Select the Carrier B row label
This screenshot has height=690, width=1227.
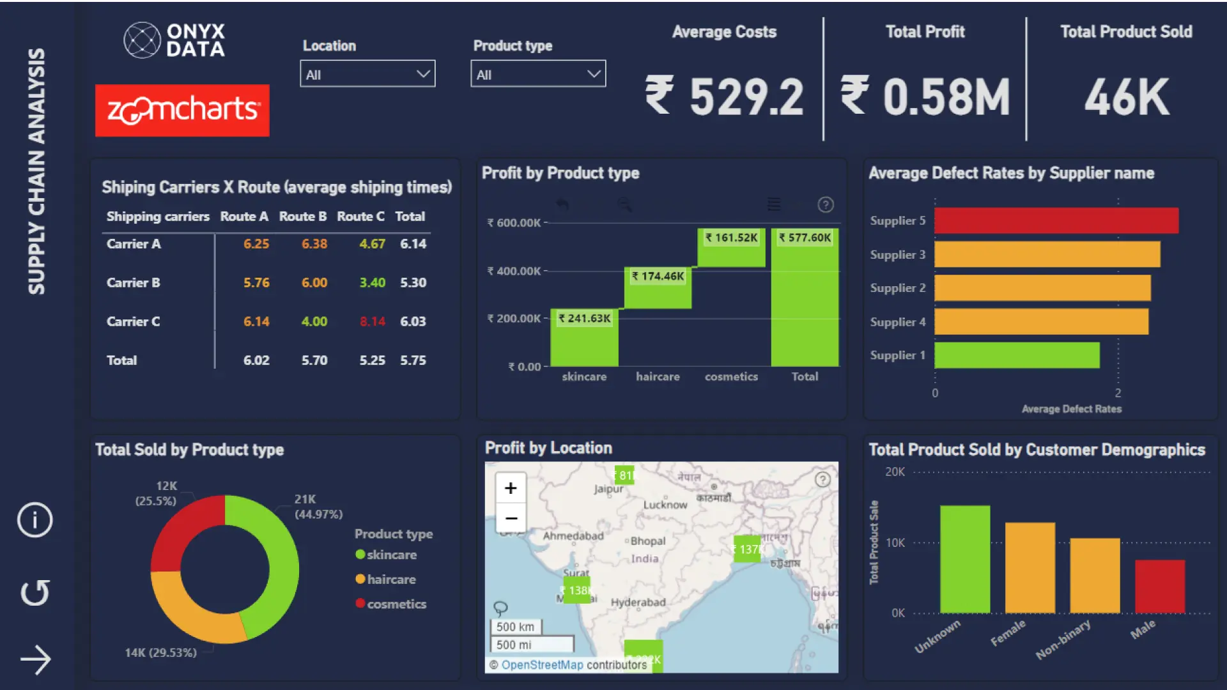(x=133, y=282)
